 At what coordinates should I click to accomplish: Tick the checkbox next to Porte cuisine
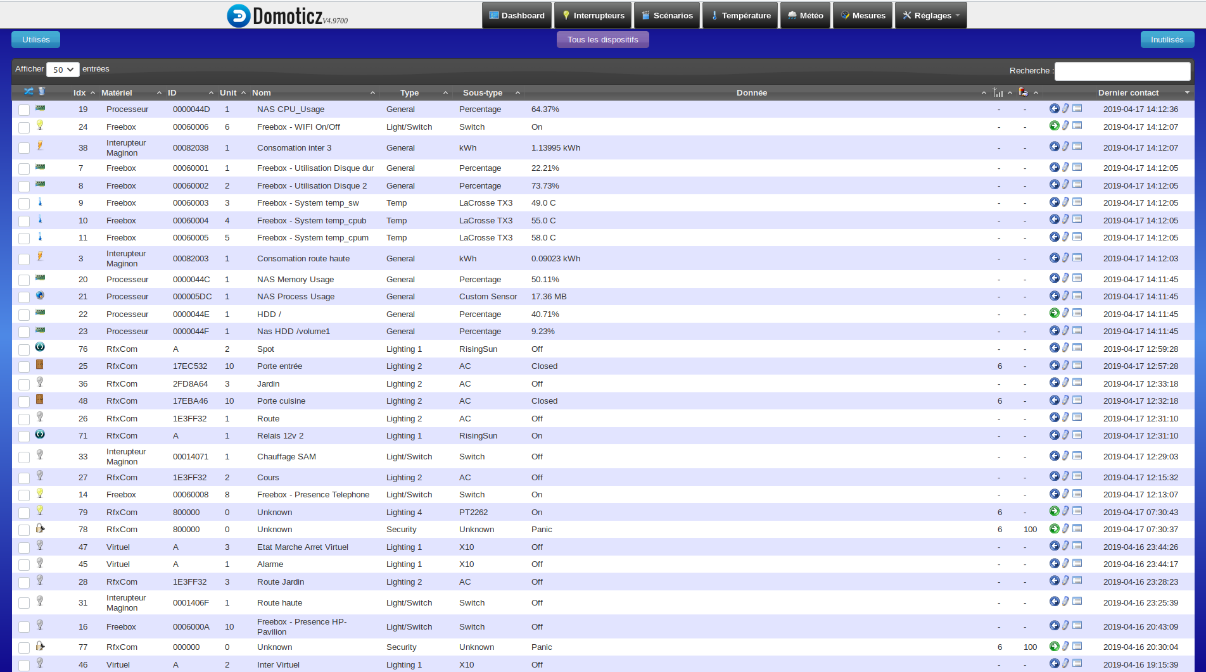(24, 402)
